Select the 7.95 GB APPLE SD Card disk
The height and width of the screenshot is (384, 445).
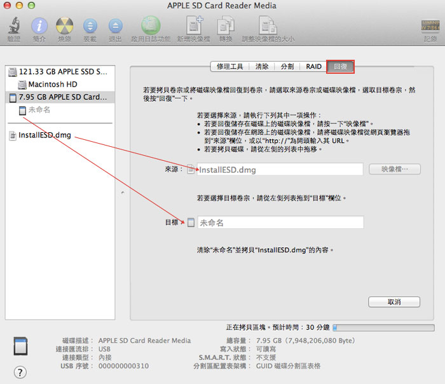click(60, 97)
